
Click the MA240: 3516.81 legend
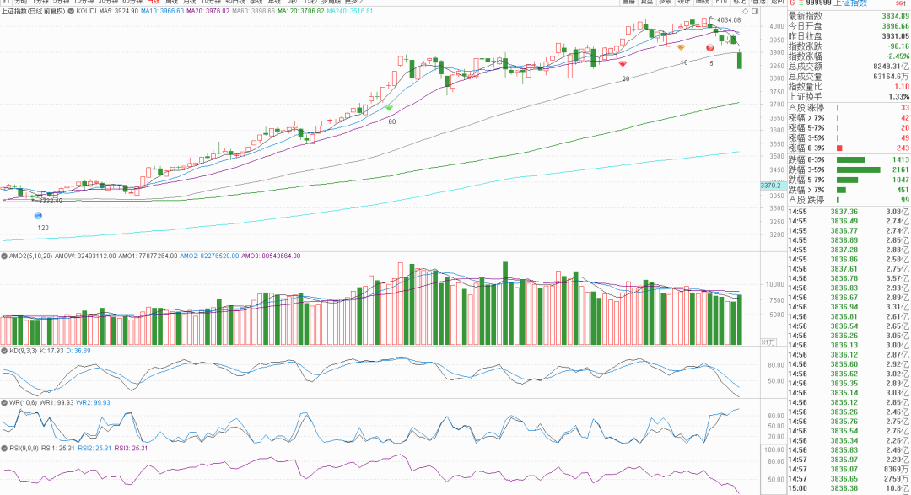pos(350,11)
